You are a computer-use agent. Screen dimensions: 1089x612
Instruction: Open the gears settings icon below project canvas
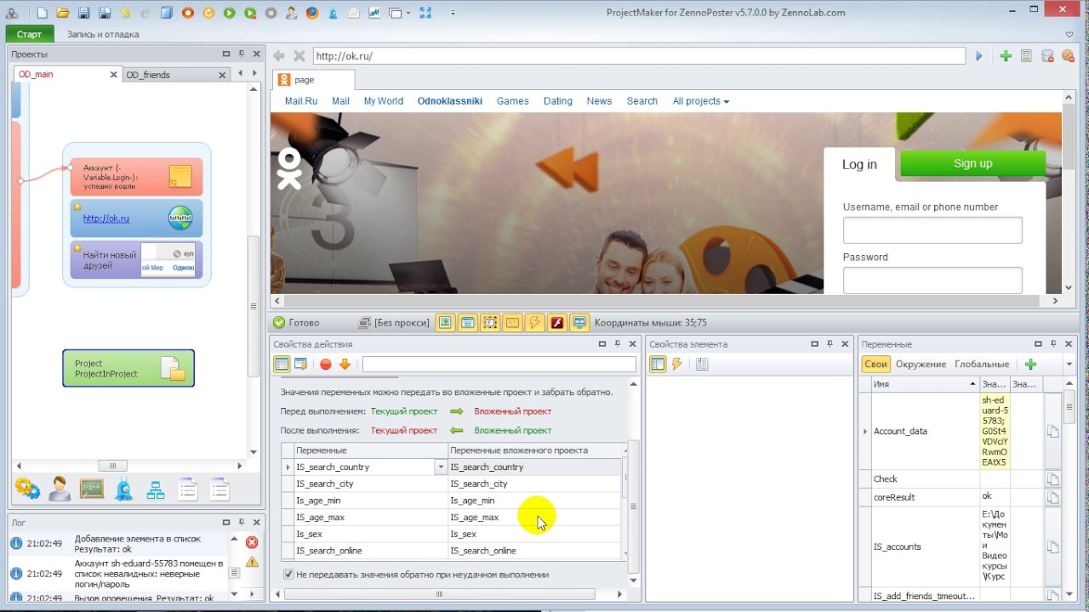click(27, 489)
